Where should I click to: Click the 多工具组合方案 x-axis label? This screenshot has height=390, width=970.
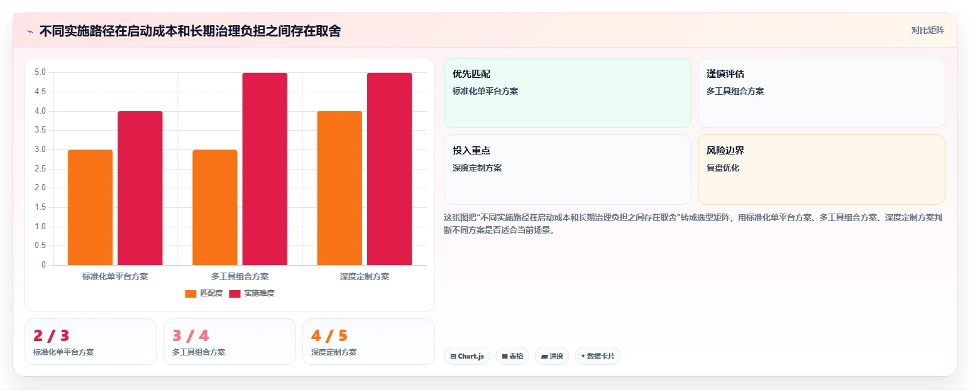click(x=240, y=276)
